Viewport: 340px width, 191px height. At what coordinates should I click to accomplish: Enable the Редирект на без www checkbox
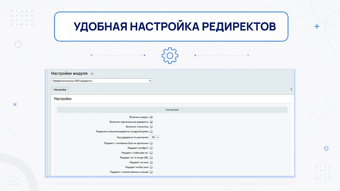point(151,167)
